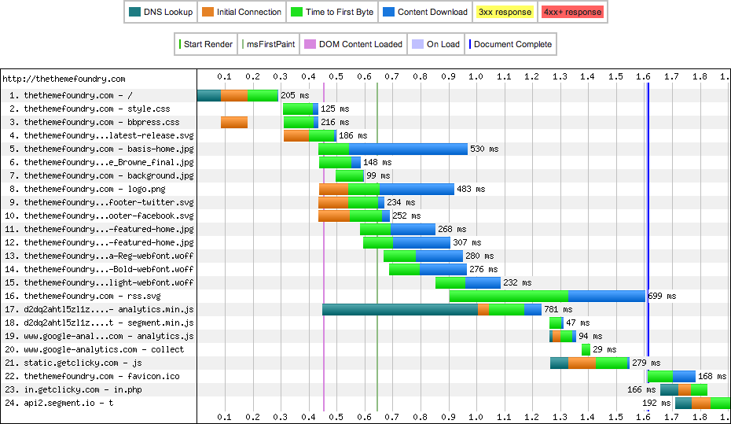Click the 279 ms getclicky js bar
Screen dimensions: 731x424
pos(590,363)
